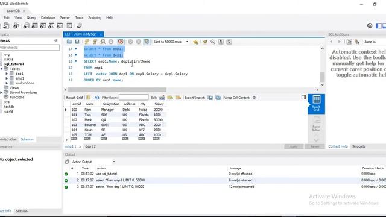Toggle invisible characters pilcrow icon

click(x=221, y=42)
